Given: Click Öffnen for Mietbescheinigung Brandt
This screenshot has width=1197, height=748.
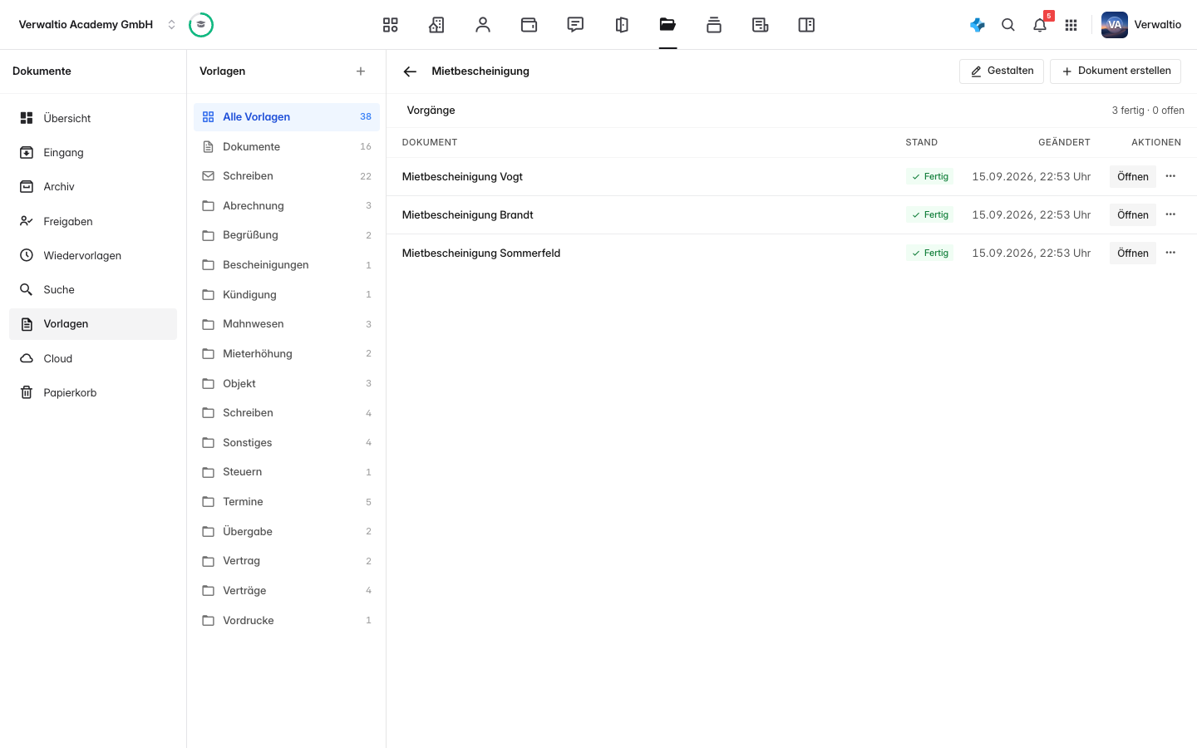Looking at the screenshot, I should pyautogui.click(x=1133, y=214).
